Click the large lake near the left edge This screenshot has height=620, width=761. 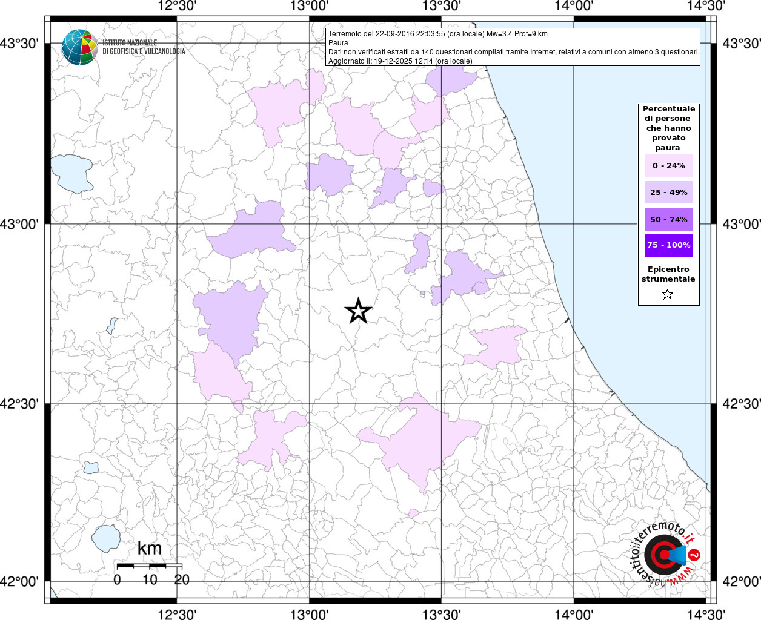(71, 173)
